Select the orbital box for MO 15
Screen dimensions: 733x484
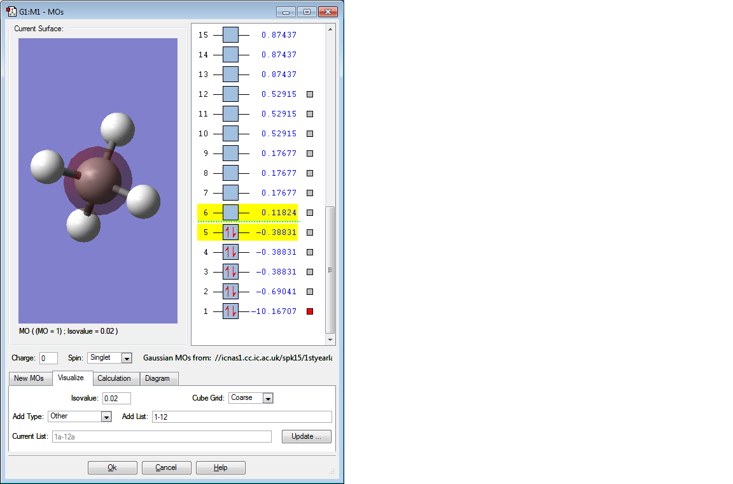[x=230, y=35]
